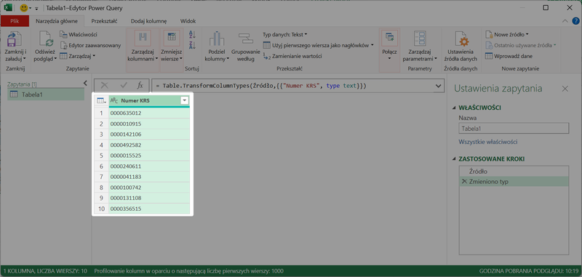
Task: Collapse the Zapytania pane
Action: 85,83
